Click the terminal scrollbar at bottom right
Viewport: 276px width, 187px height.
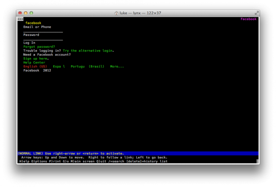point(258,162)
